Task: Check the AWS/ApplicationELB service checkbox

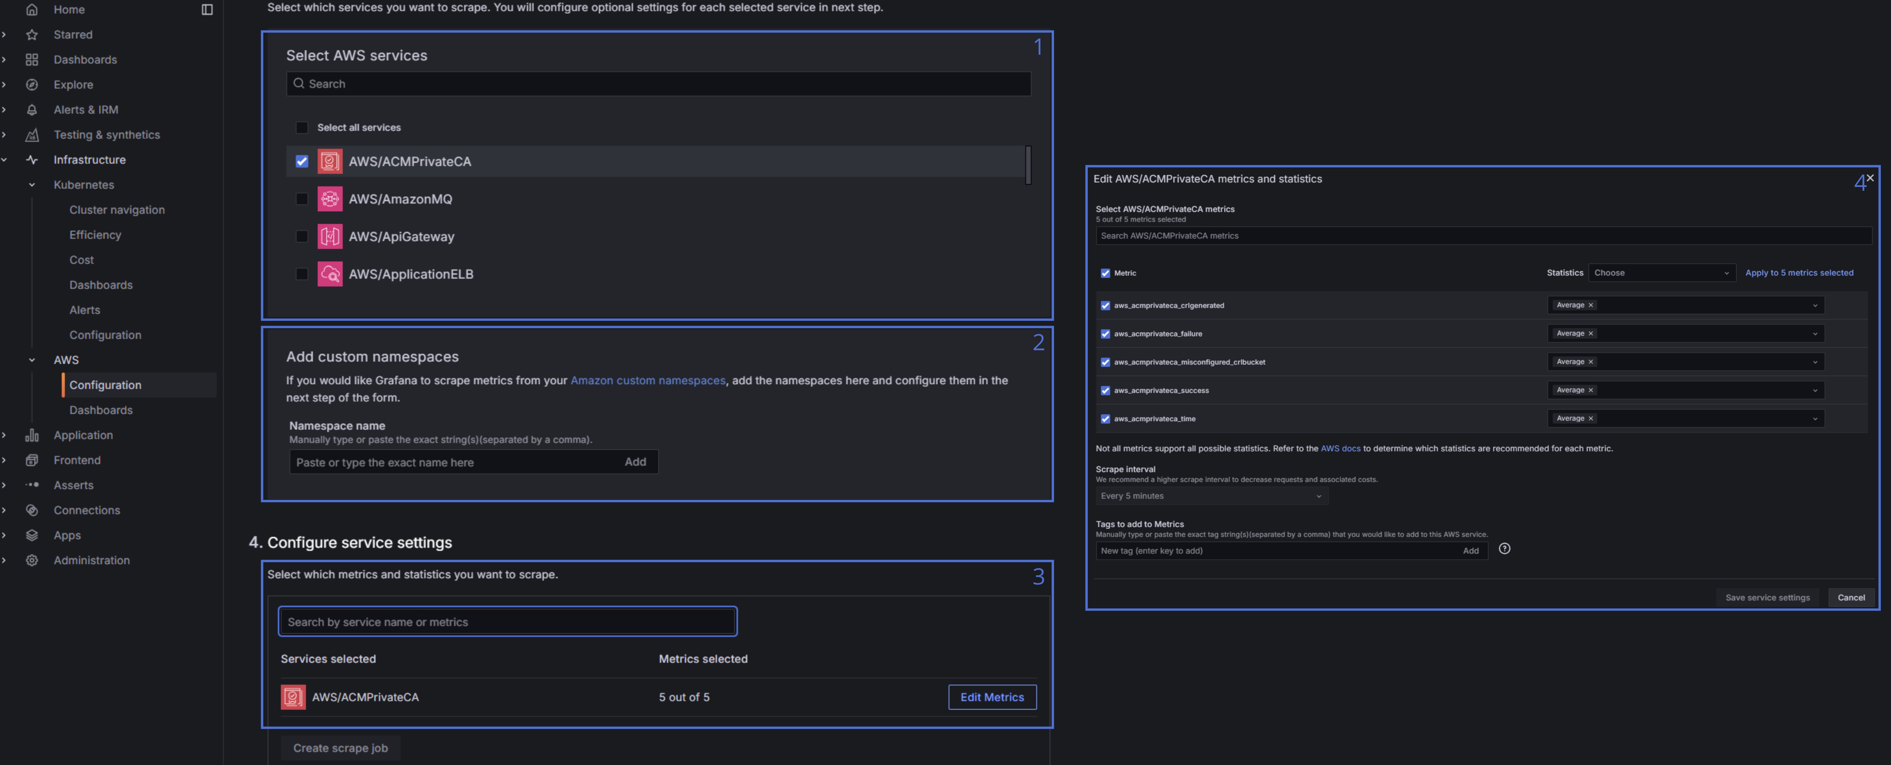Action: 302,274
